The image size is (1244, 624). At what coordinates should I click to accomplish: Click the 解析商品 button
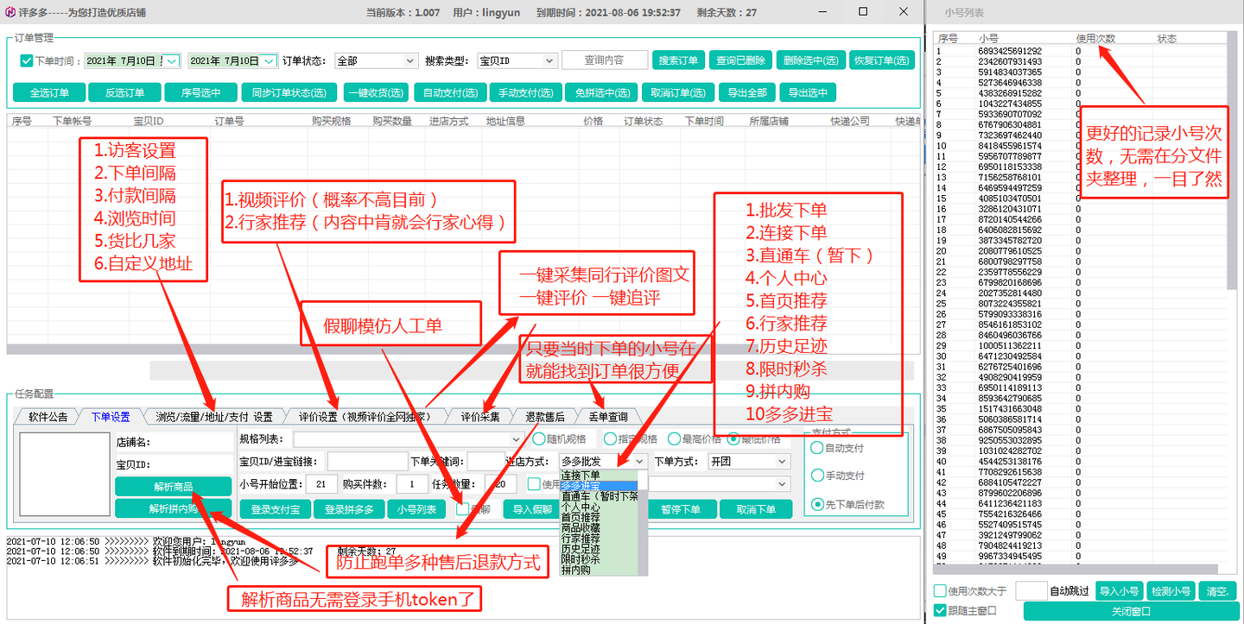pyautogui.click(x=173, y=486)
